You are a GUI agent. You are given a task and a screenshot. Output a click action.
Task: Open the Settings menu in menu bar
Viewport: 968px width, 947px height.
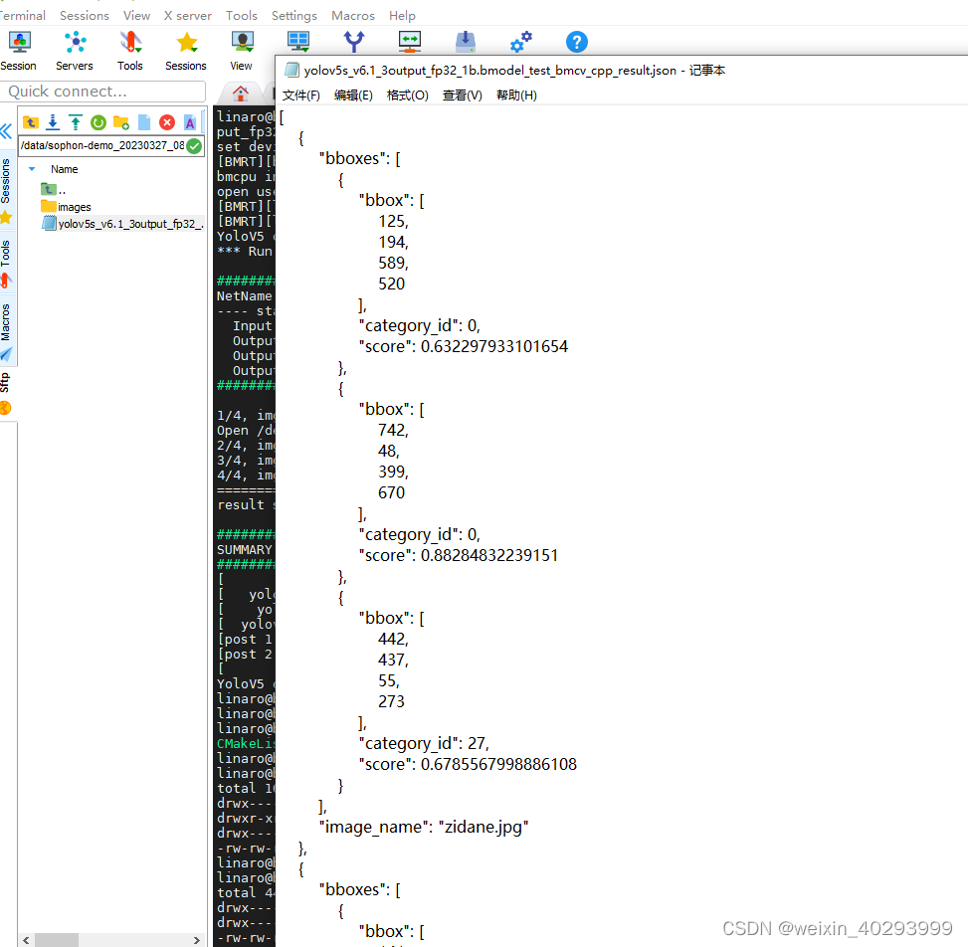point(293,16)
